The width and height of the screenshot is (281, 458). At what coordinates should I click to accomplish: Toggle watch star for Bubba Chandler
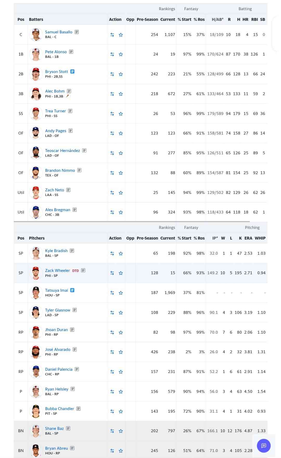pyautogui.click(x=121, y=411)
